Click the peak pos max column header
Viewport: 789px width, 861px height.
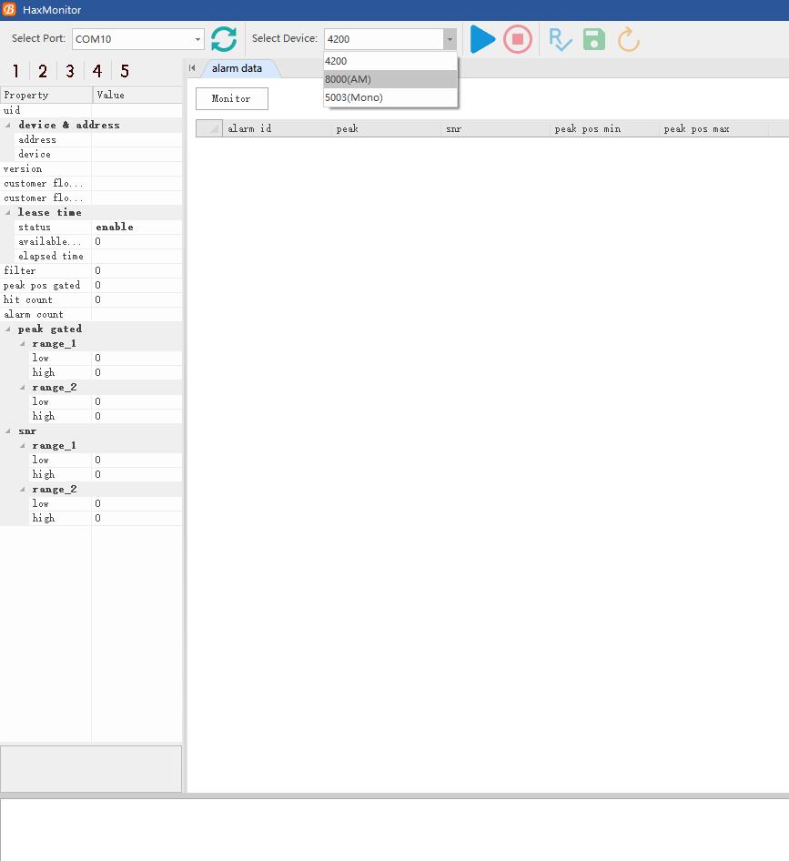[x=713, y=128]
